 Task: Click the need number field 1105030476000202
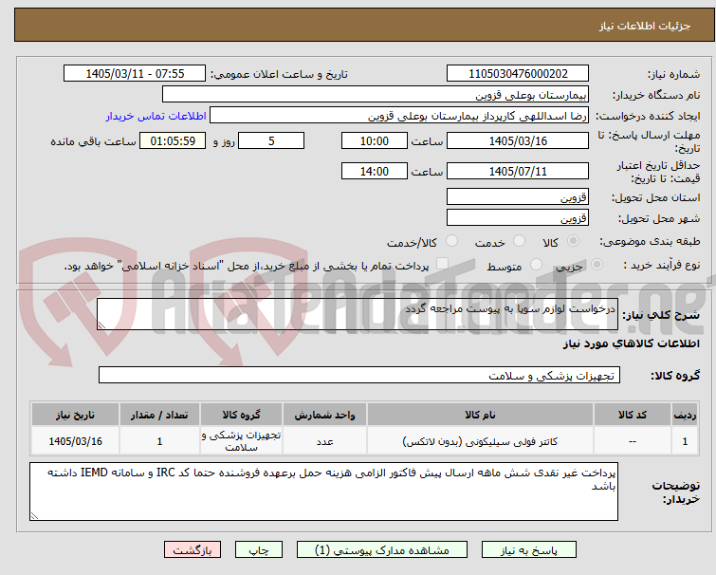518,73
